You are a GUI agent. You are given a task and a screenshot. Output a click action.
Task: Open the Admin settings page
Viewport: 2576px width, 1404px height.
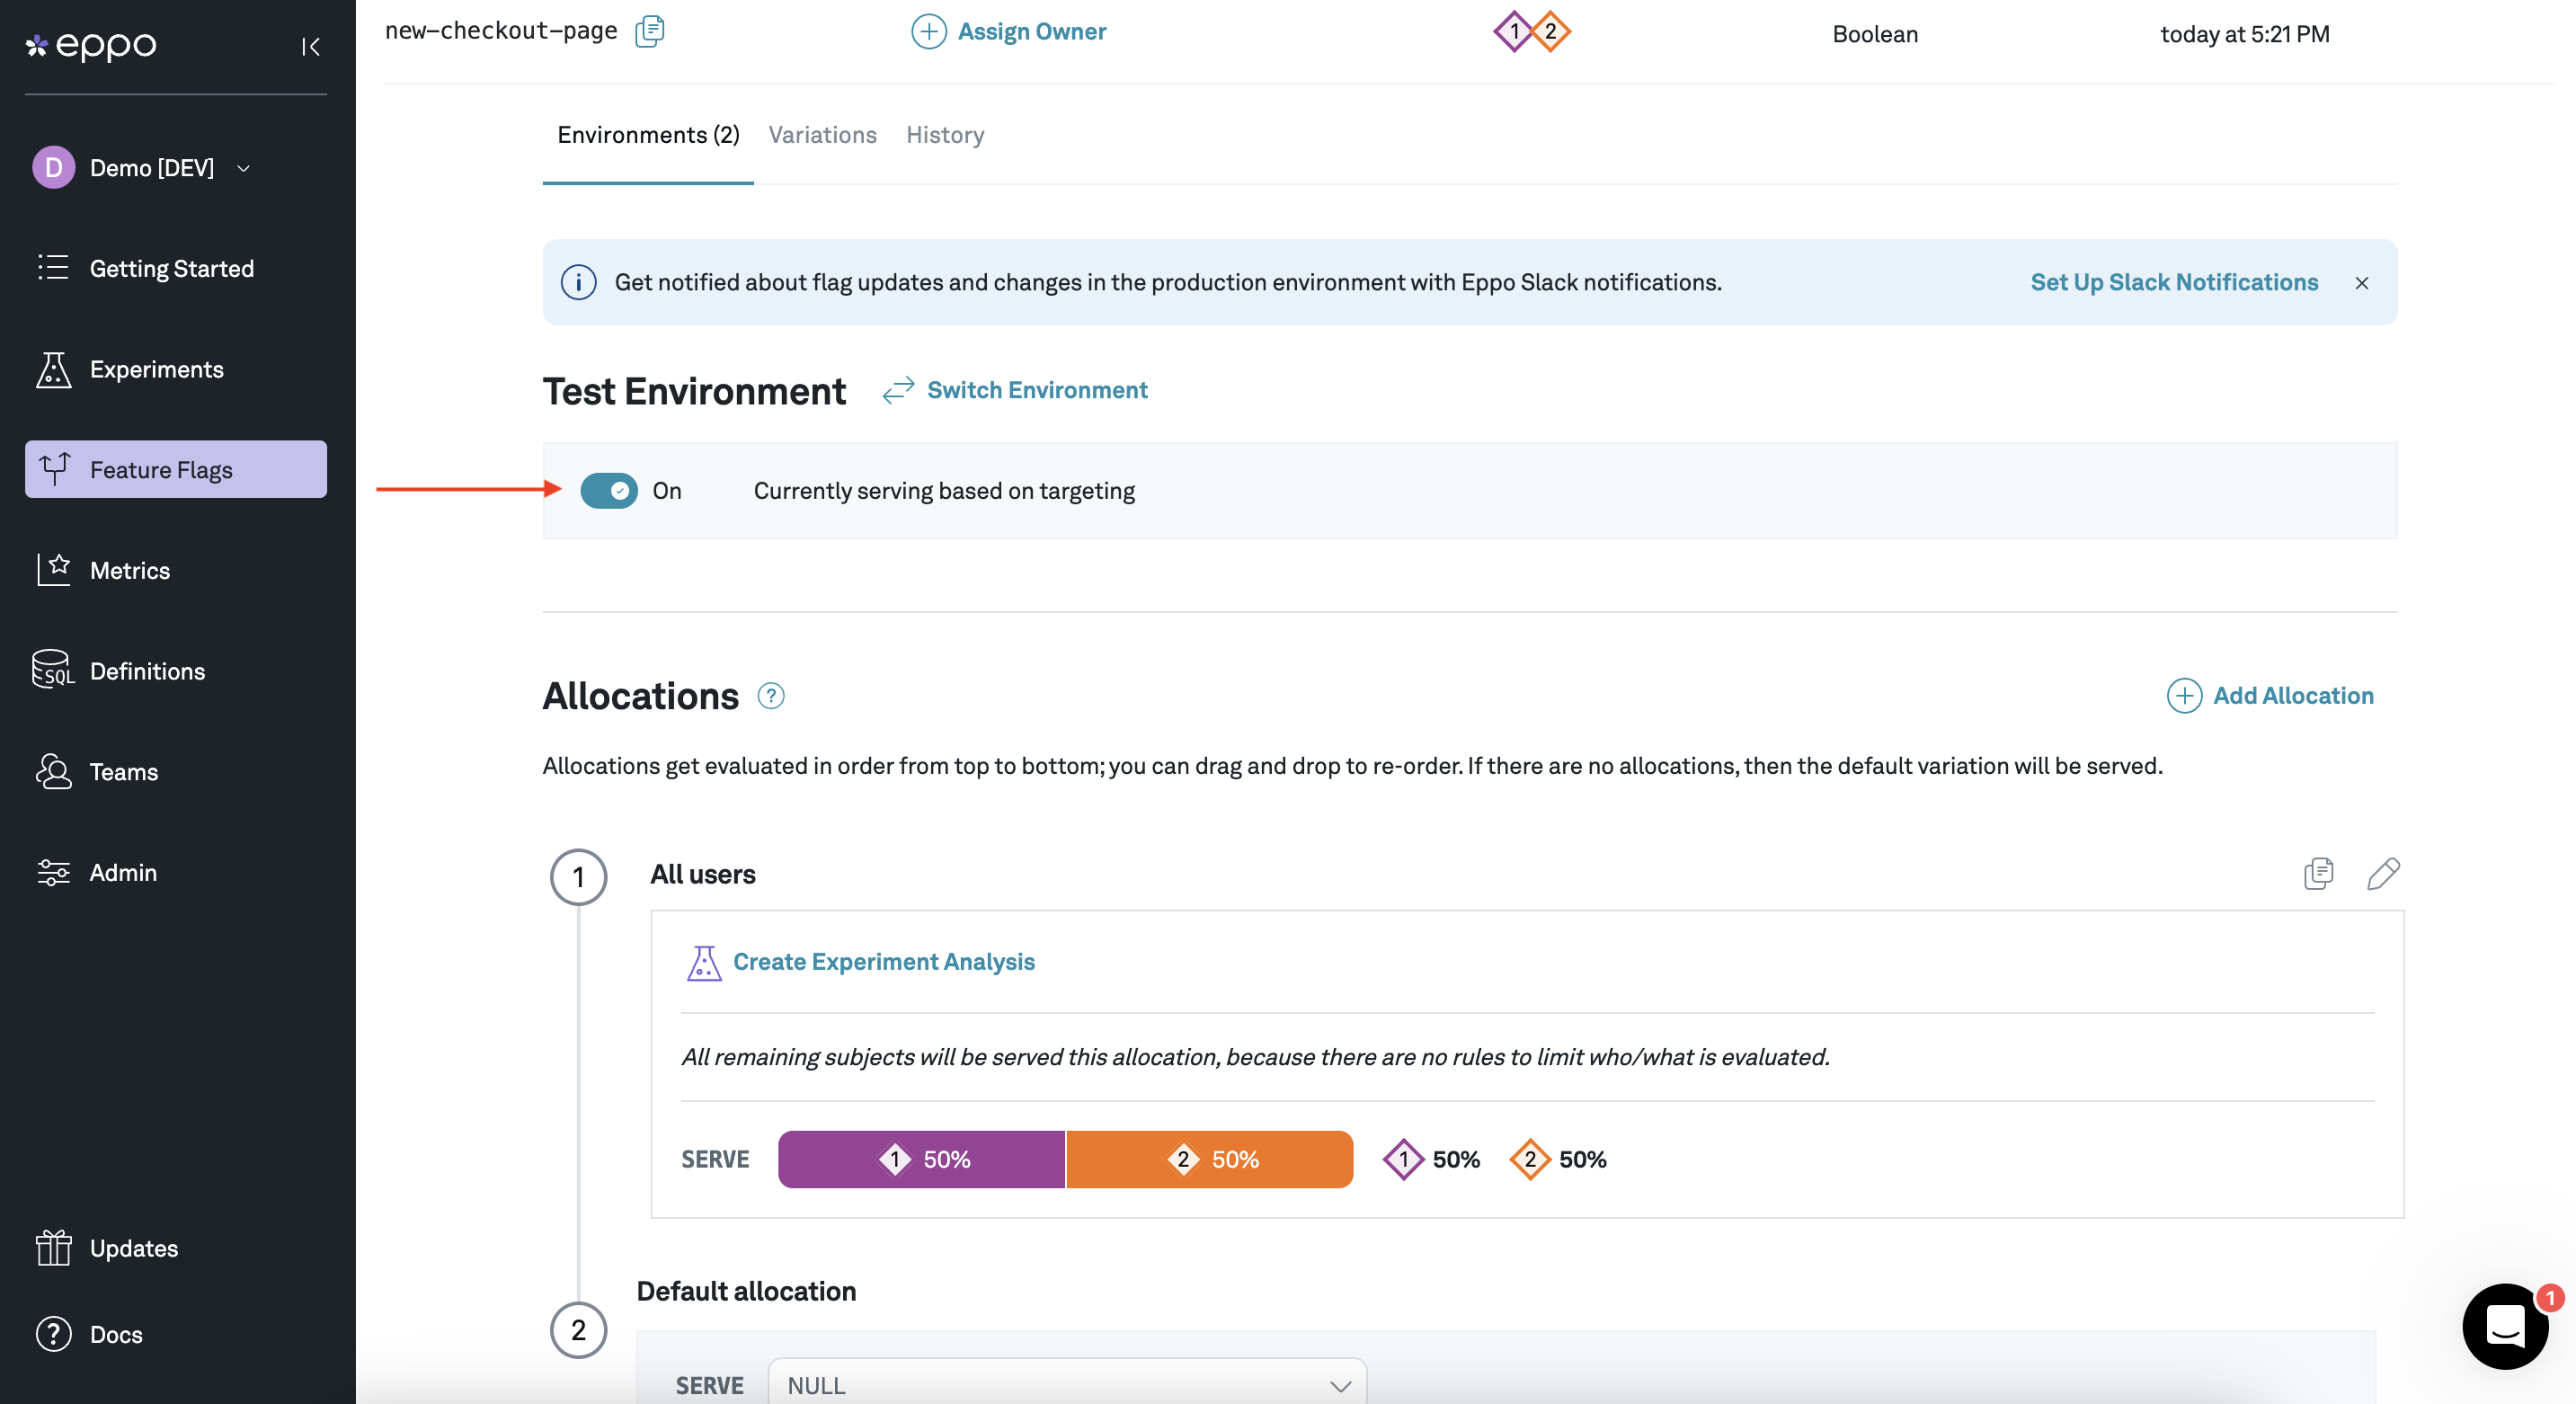tap(176, 872)
